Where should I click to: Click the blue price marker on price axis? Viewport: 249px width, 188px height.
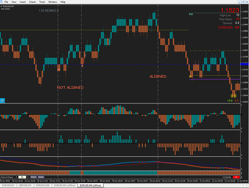245,64
